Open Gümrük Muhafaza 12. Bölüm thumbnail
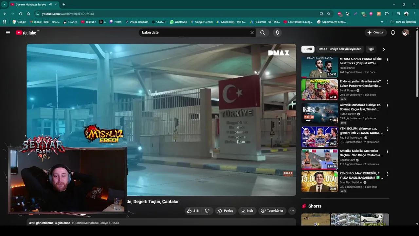 (x=319, y=113)
